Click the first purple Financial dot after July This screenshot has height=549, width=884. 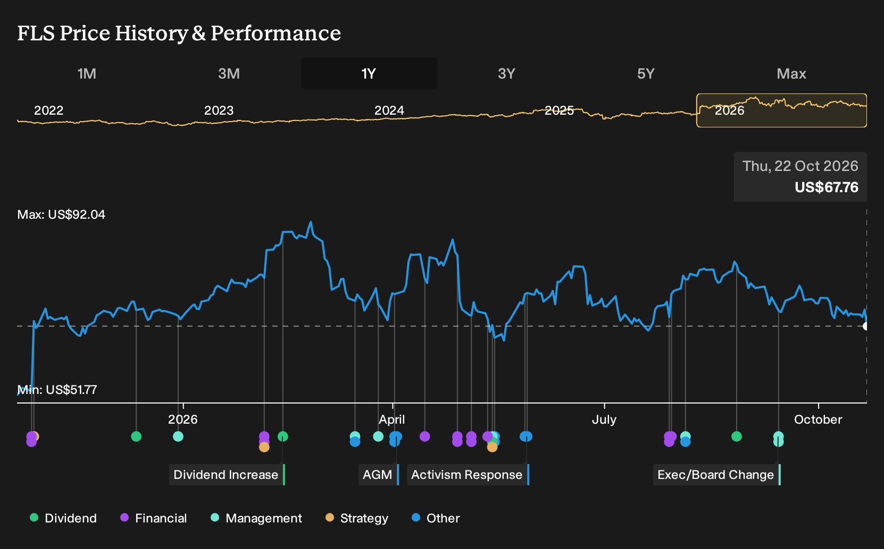[669, 441]
